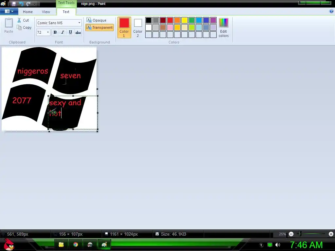
Task: Toggle underline formatting
Action: (x=70, y=32)
